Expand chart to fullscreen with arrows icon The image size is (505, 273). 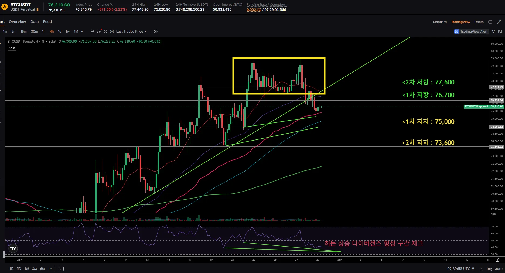click(499, 22)
